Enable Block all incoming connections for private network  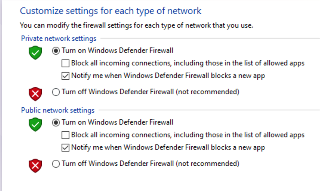pyautogui.click(x=65, y=63)
